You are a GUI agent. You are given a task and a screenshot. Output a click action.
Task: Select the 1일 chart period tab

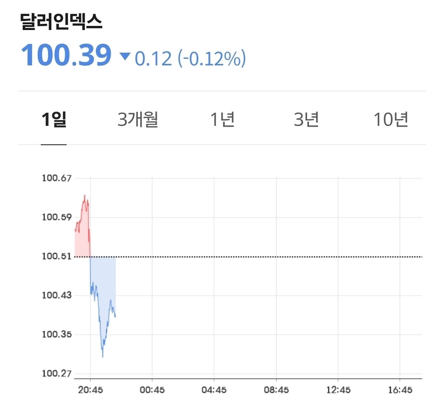point(53,120)
